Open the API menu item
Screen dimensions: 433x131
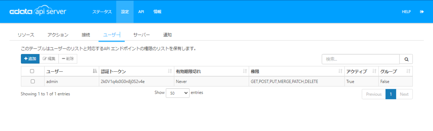pos(141,12)
